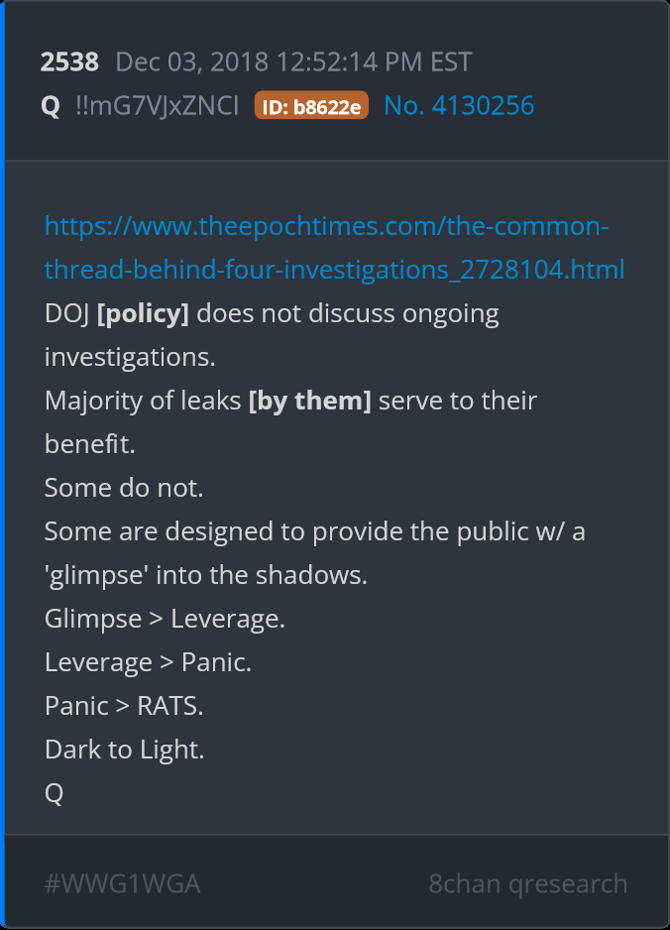Click the "Glimpse > Leverage." line
Viewport: 670px width, 930px height.
tap(165, 619)
